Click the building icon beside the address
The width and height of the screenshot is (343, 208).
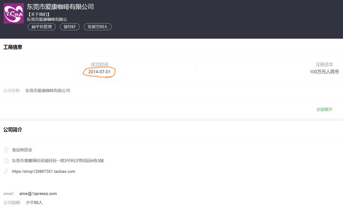point(6,161)
